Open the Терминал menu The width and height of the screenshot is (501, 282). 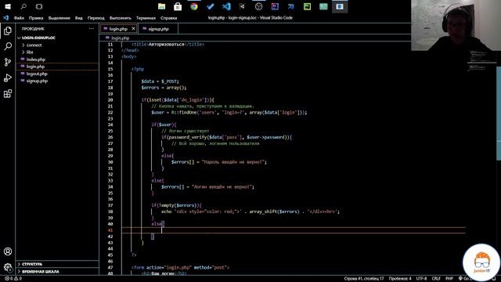click(146, 18)
